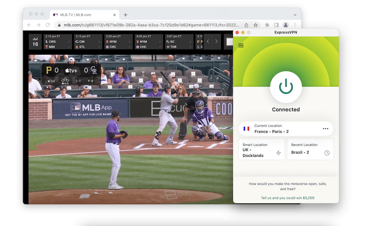Show previous games in the scoreboard strip
378x226 pixels.
[x=208, y=42]
